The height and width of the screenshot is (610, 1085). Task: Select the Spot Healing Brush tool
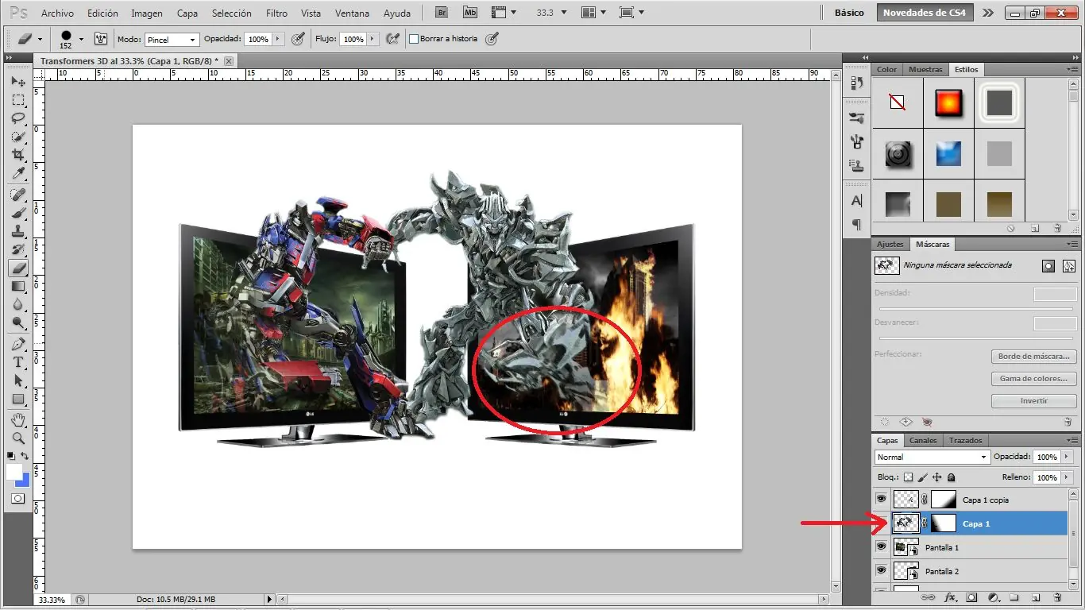[x=17, y=195]
